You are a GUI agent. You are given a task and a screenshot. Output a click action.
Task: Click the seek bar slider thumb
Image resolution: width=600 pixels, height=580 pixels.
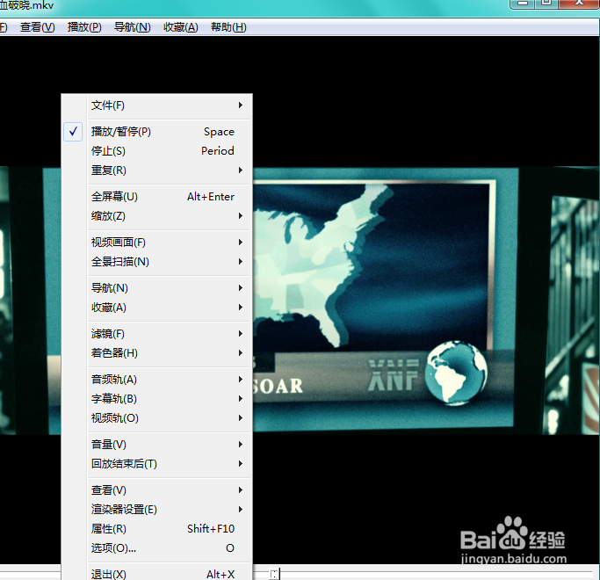point(274,574)
